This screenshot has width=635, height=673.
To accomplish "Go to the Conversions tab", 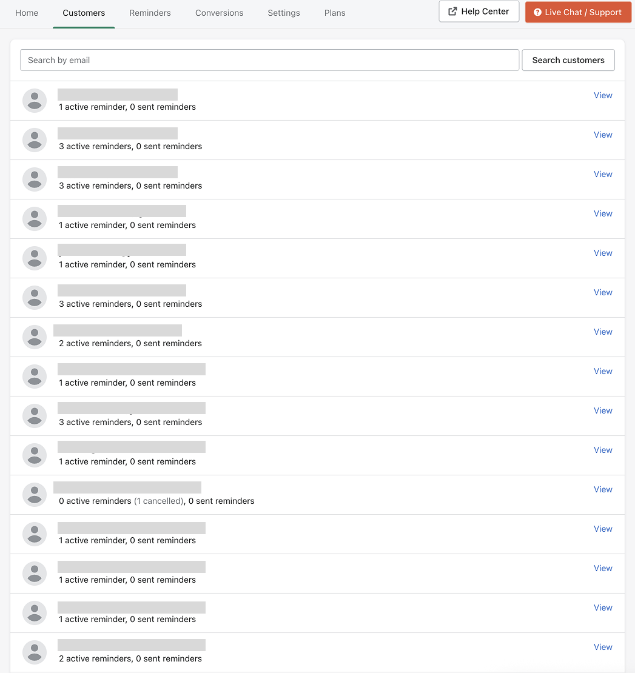I will pos(219,13).
